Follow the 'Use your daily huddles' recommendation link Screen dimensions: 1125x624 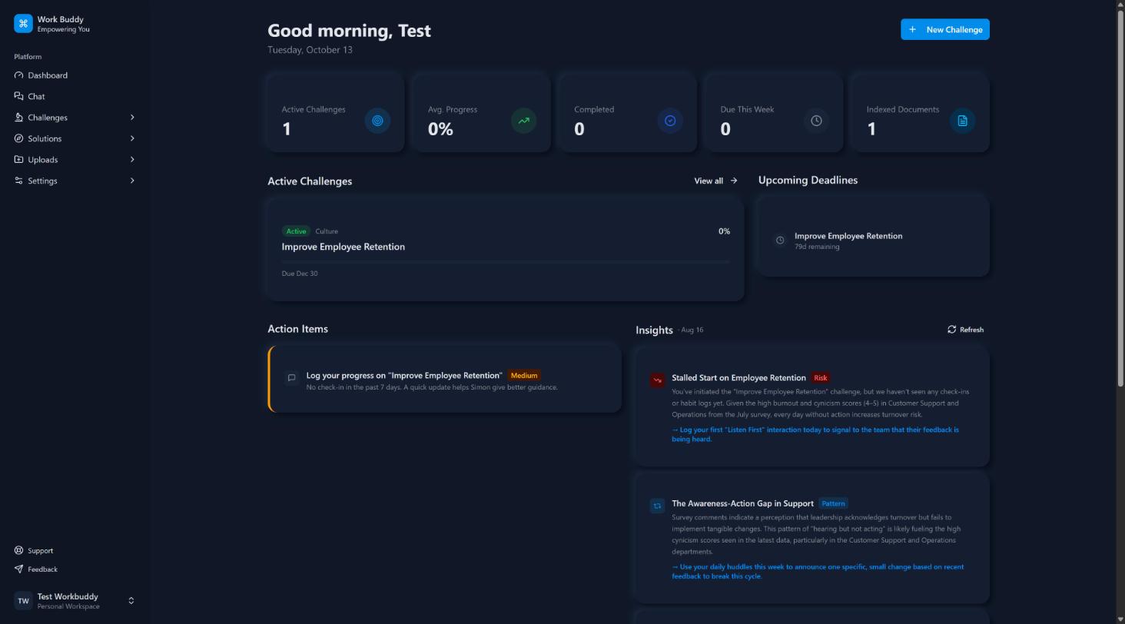818,571
